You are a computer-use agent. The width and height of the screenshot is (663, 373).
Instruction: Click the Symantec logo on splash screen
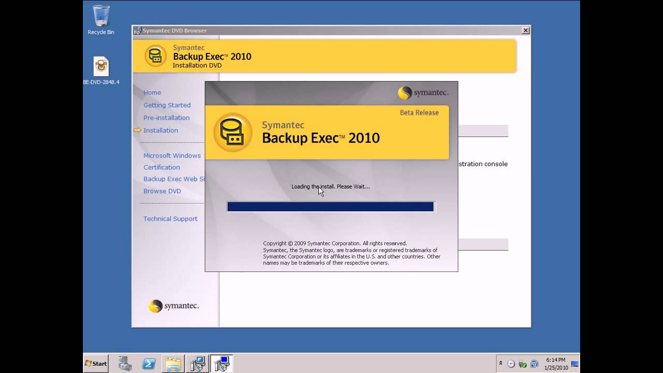(423, 93)
